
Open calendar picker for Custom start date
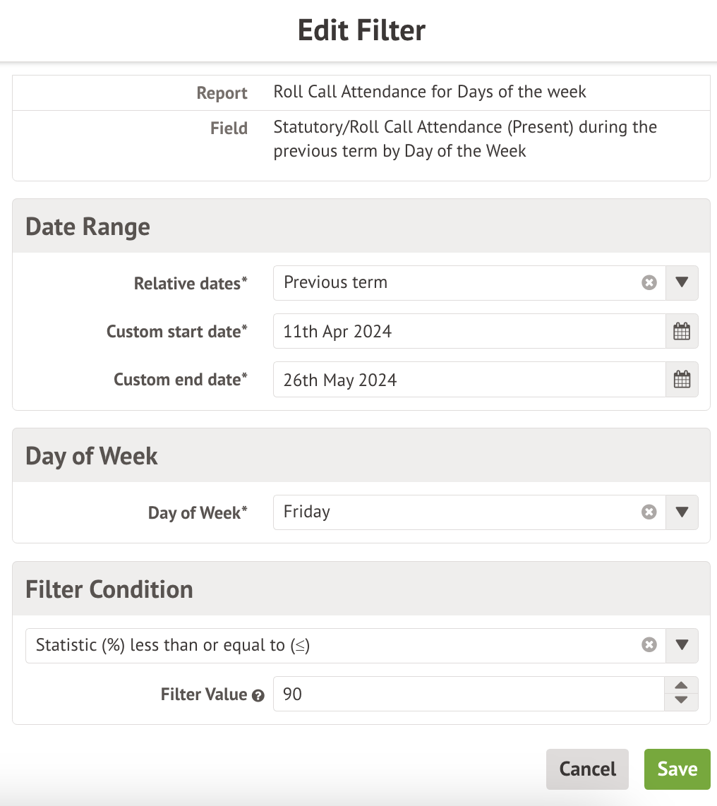[682, 331]
